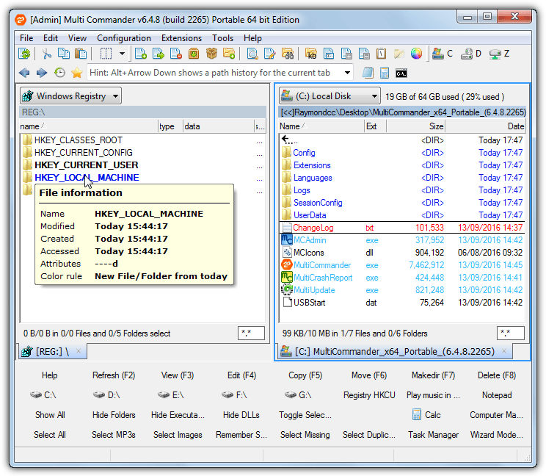Switch to drive C in toolbar
Screen dimensions: 546x476
pos(443,54)
